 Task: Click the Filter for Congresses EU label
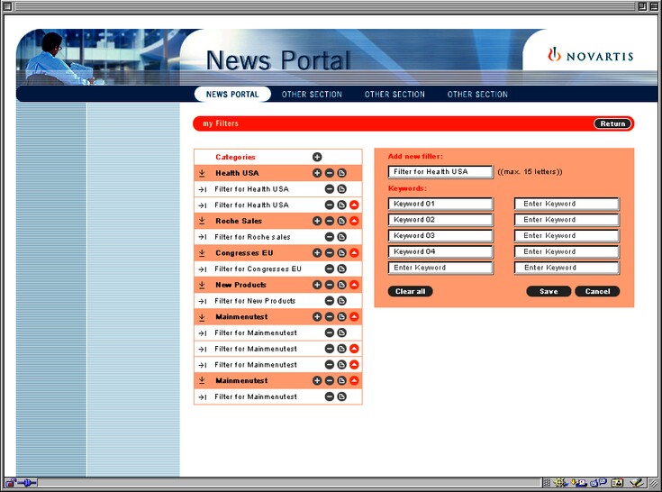tap(258, 269)
